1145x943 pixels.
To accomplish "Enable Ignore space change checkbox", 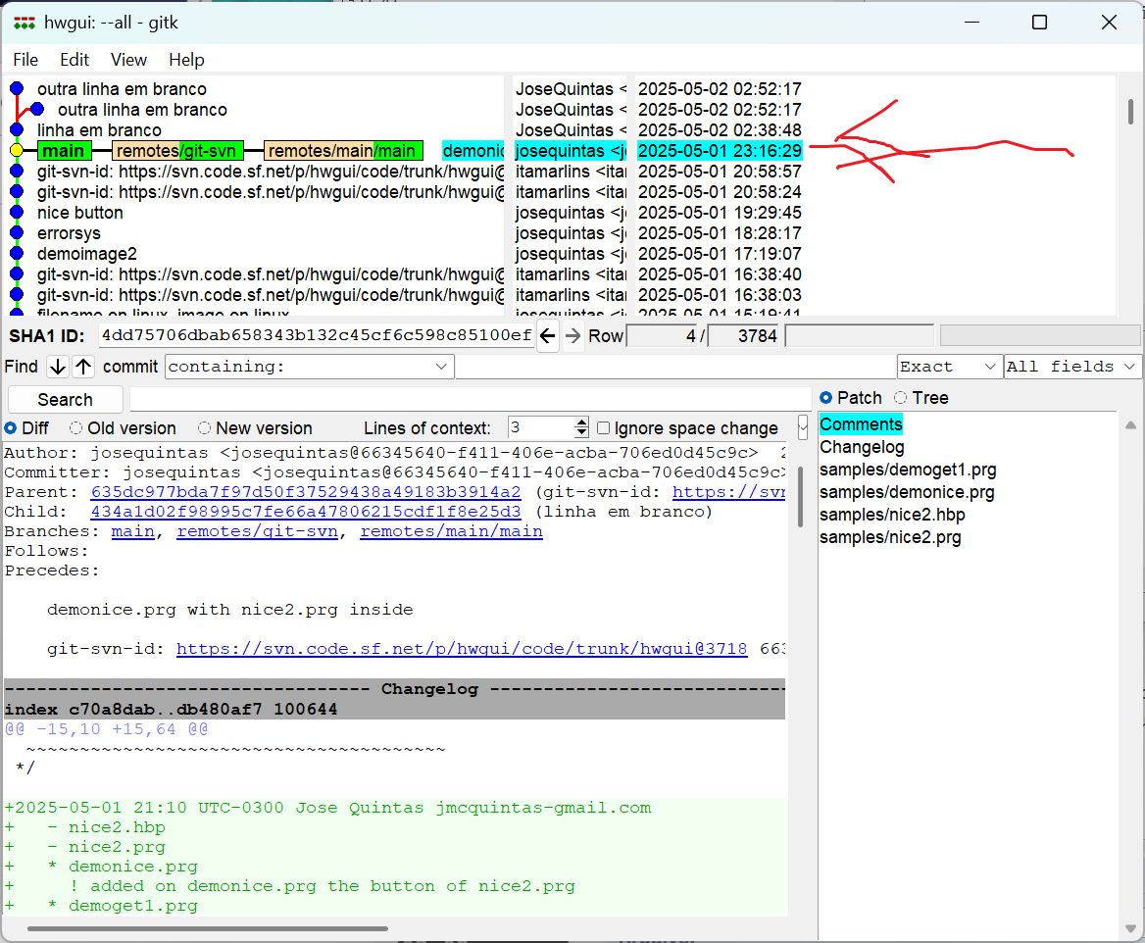I will (x=604, y=428).
